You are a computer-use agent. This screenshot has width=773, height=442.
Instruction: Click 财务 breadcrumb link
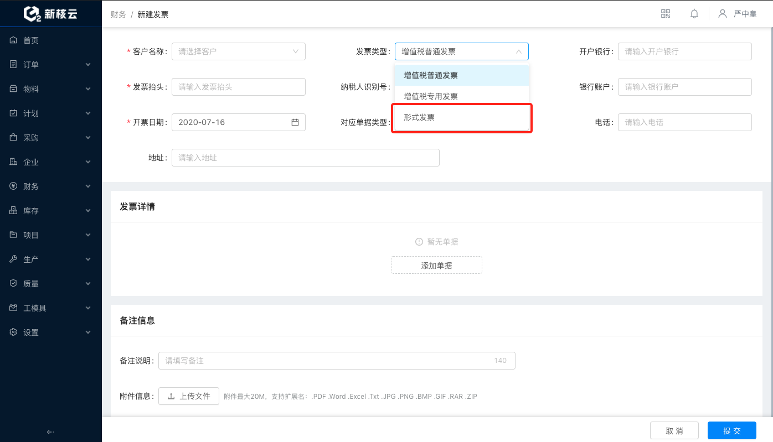coord(118,14)
